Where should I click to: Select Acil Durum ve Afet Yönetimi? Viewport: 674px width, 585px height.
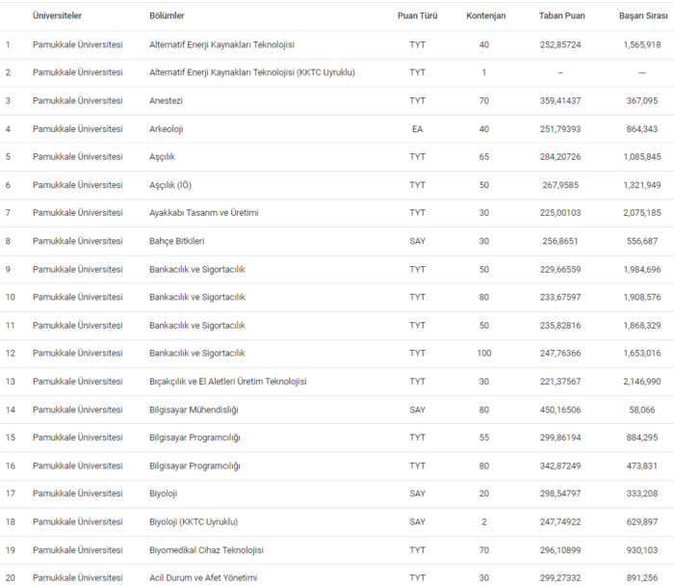(203, 578)
